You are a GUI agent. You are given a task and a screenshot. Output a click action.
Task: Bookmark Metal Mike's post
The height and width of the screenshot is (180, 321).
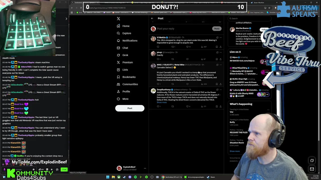tap(217, 84)
